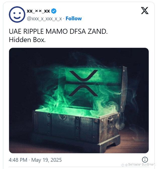Click the XRP logo on chest lid
This screenshot has width=157, height=169.
[83, 83]
